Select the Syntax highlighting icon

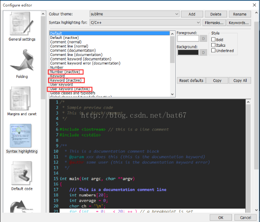point(20,136)
